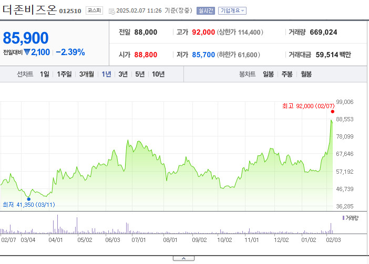Click the 봉차트 label
The width and height of the screenshot is (369, 264).
click(248, 74)
